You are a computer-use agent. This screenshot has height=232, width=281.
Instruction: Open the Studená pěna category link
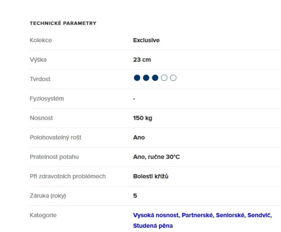click(x=153, y=226)
